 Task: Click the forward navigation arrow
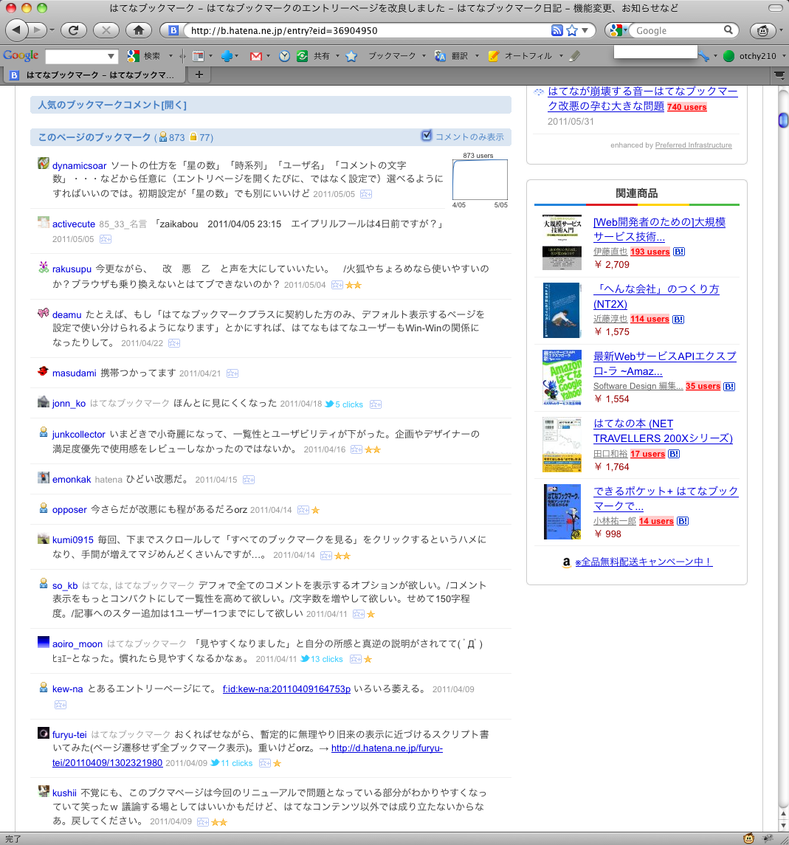coord(36,30)
